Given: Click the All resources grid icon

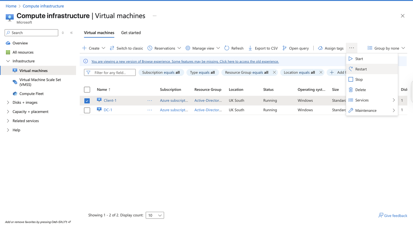Looking at the screenshot, I should click(x=8, y=52).
